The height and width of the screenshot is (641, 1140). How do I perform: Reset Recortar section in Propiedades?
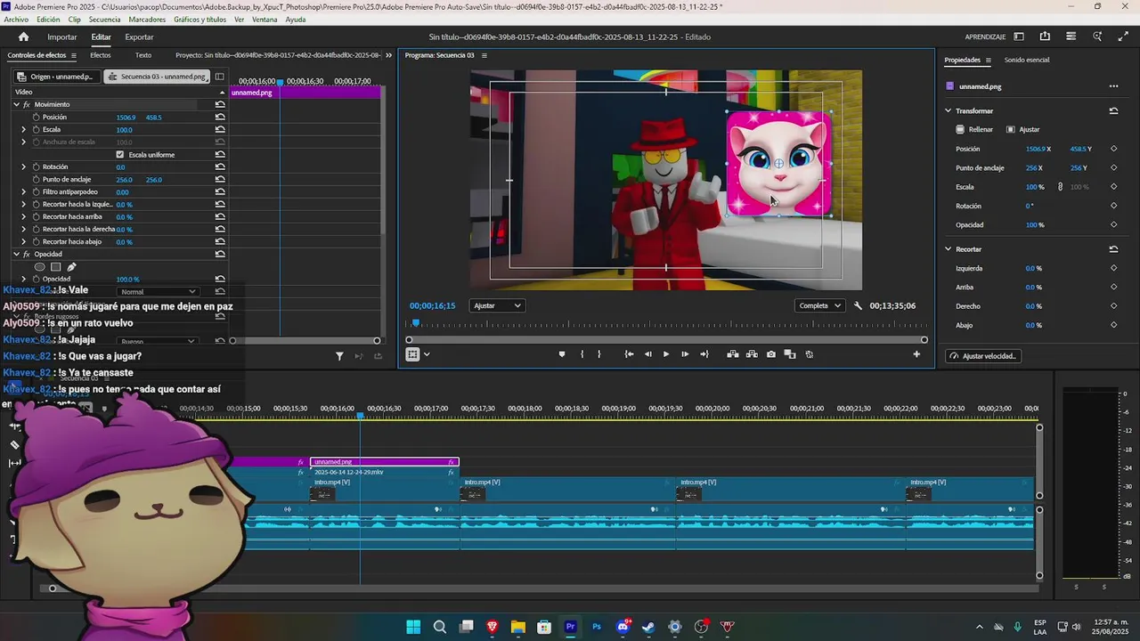(x=1113, y=249)
